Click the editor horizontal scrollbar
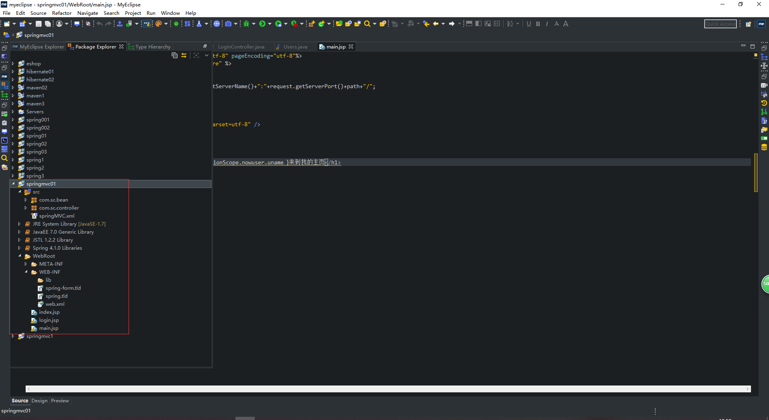The image size is (769, 420). point(388,389)
